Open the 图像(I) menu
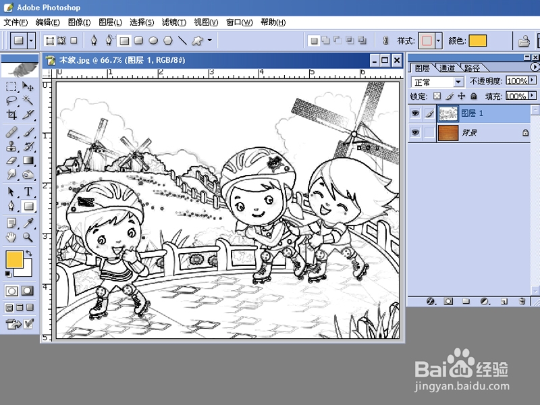 [79, 22]
